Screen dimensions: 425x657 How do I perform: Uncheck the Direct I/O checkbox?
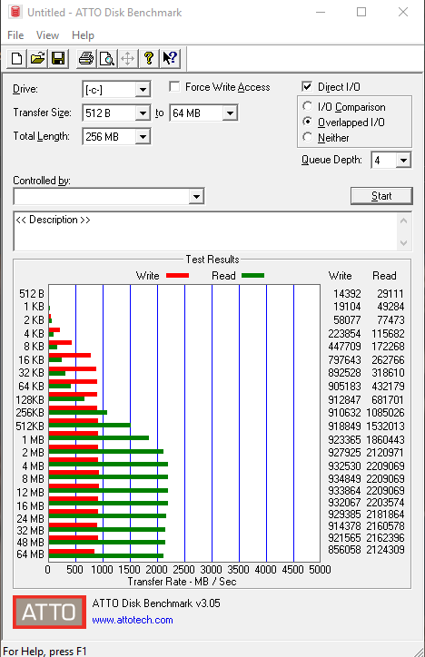coord(307,87)
